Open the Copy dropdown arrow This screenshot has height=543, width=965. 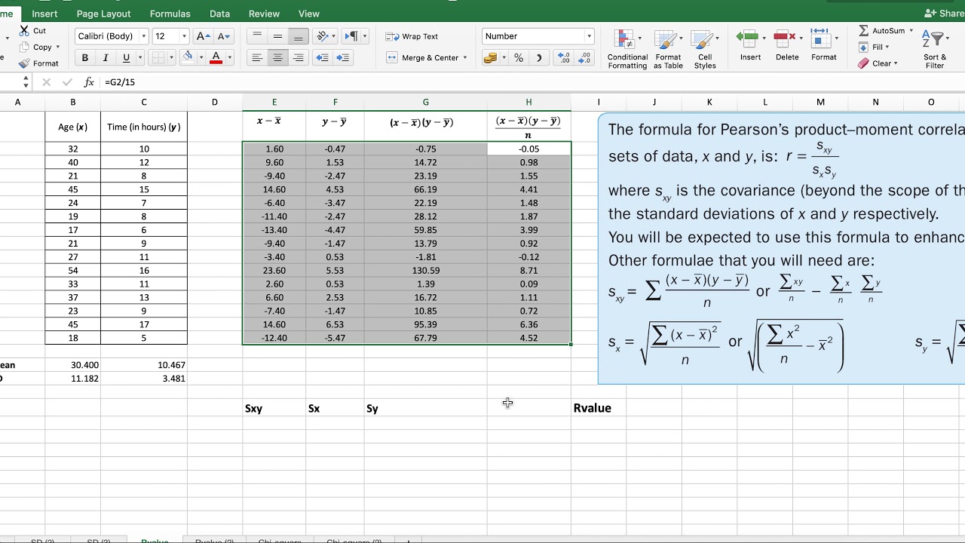[58, 47]
